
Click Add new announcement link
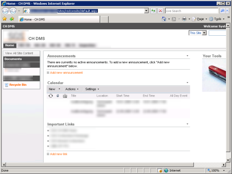click(x=66, y=73)
